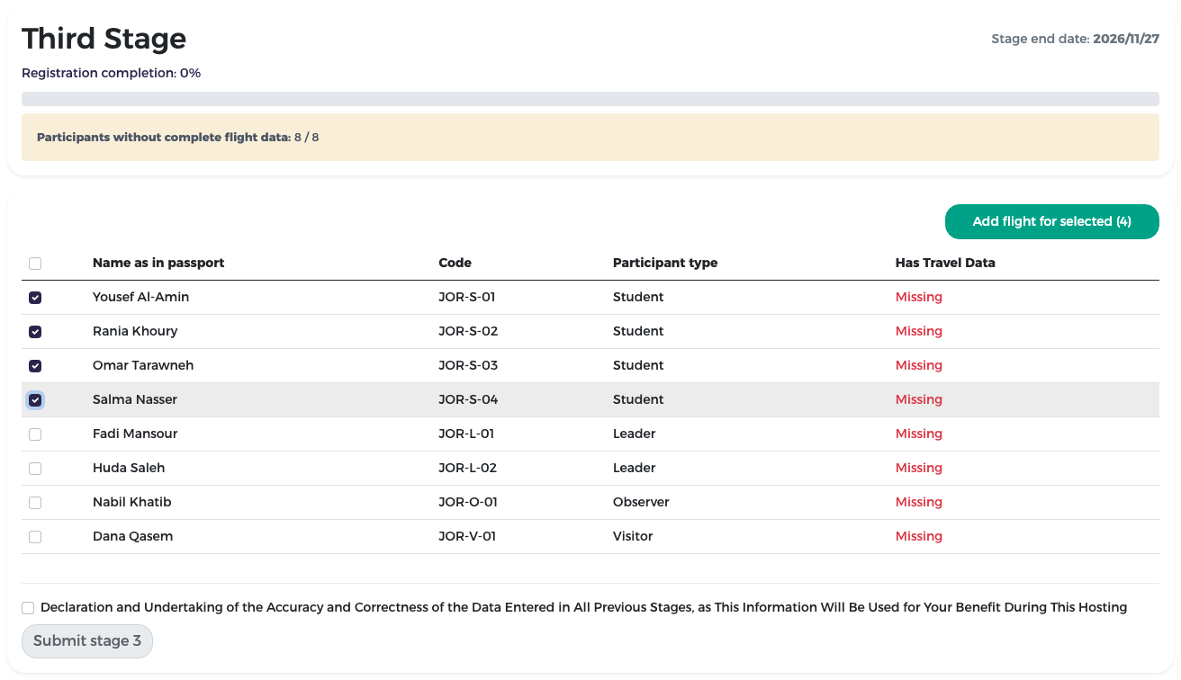This screenshot has height=680, width=1181.
Task: Click code JOR-V-01
Action: point(467,536)
